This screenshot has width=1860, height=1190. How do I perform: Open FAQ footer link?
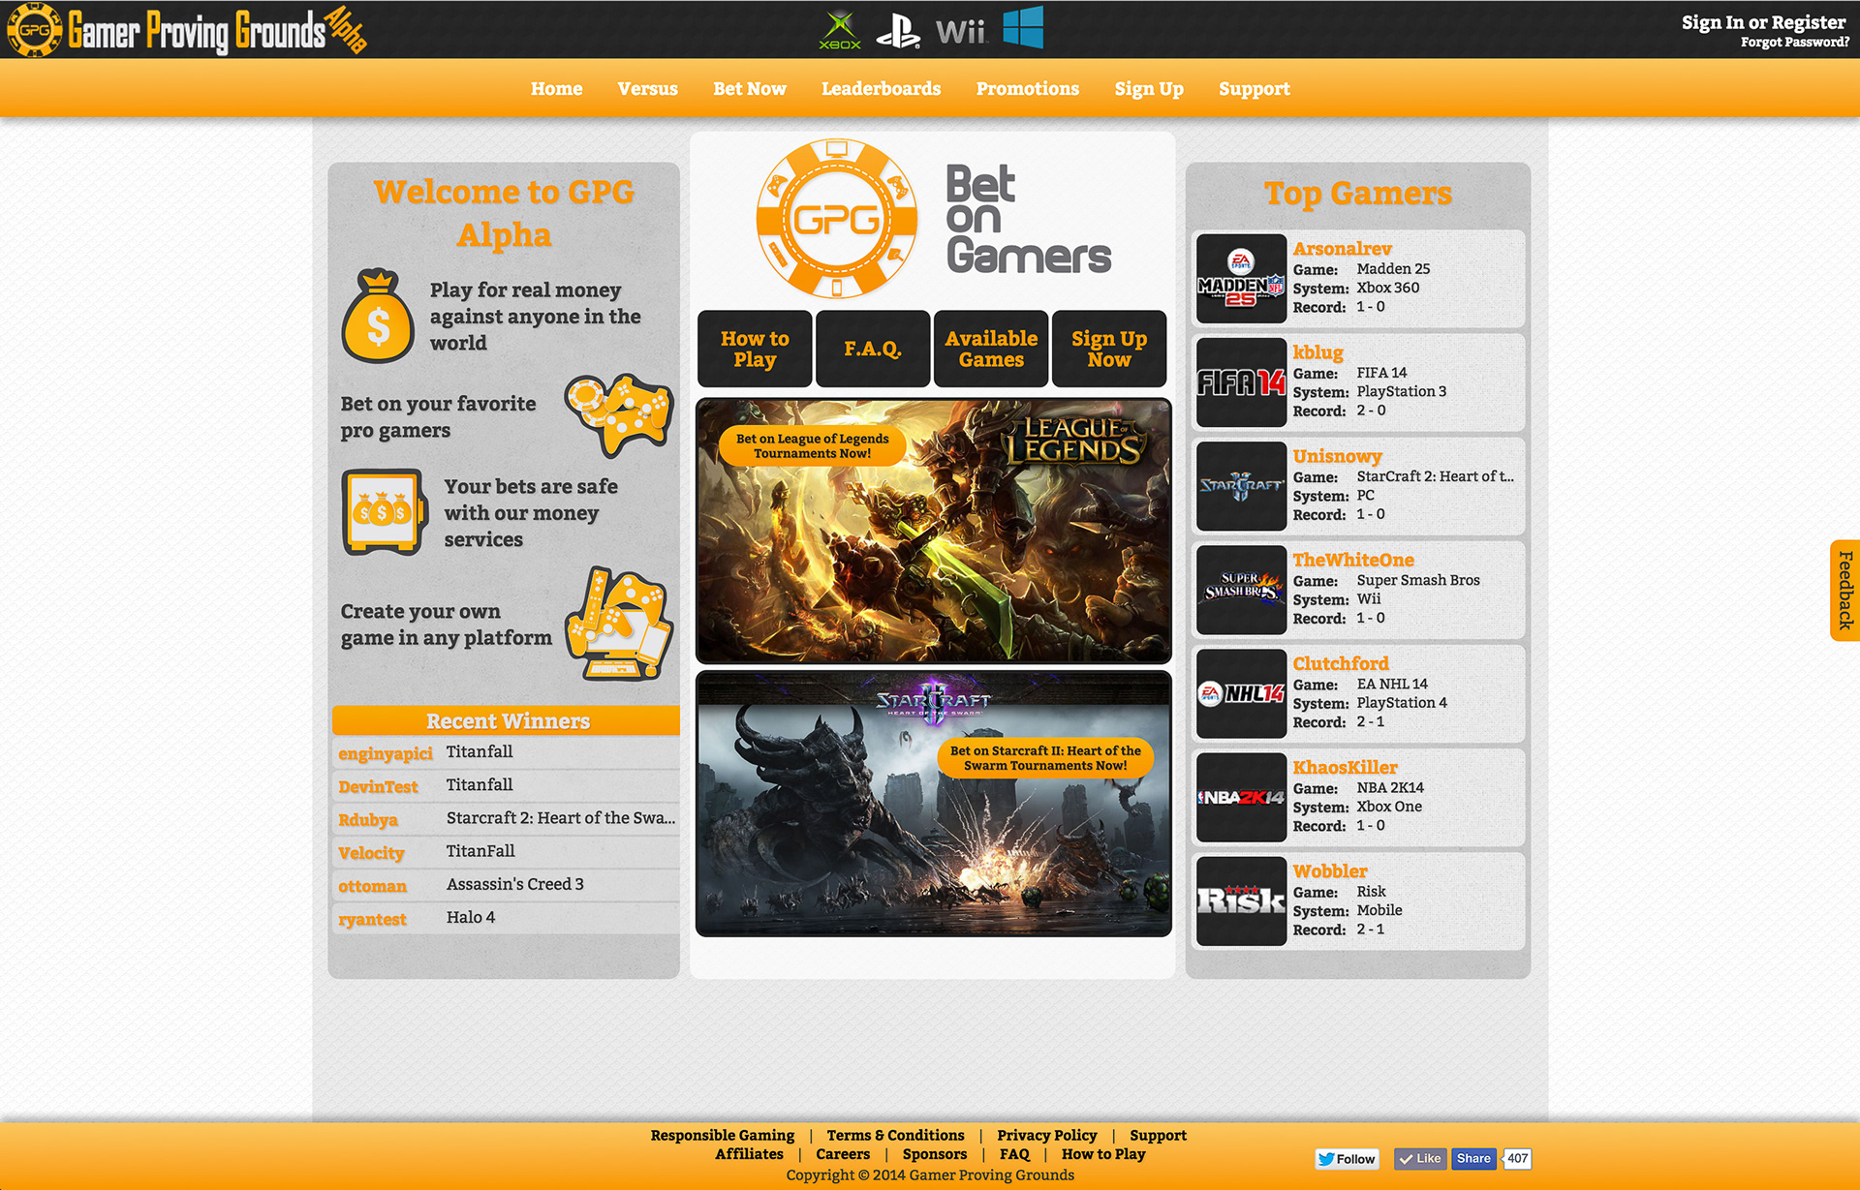tap(1014, 1153)
